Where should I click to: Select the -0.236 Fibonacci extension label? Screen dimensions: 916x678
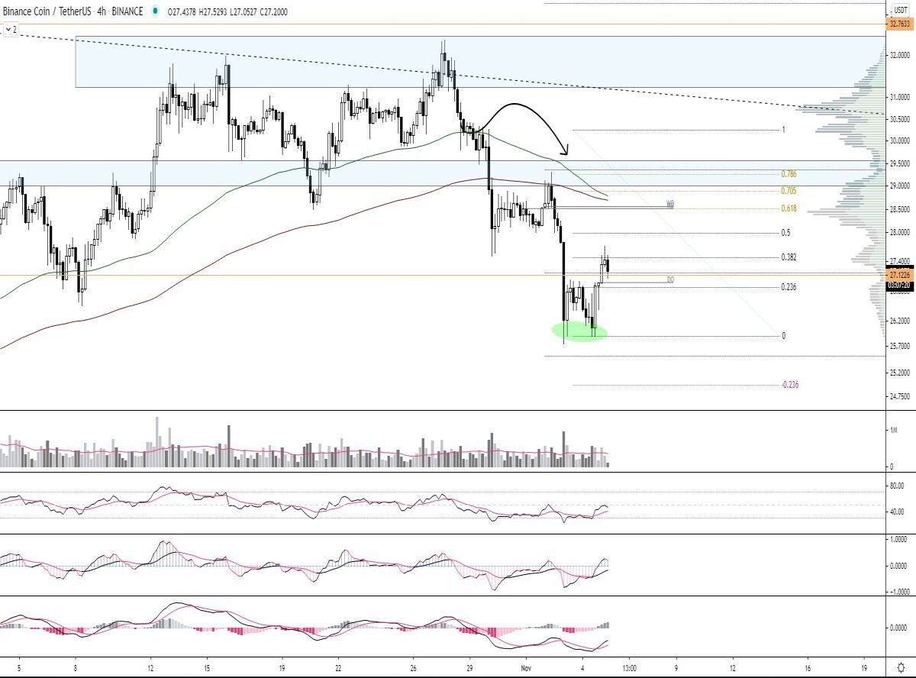pos(790,385)
